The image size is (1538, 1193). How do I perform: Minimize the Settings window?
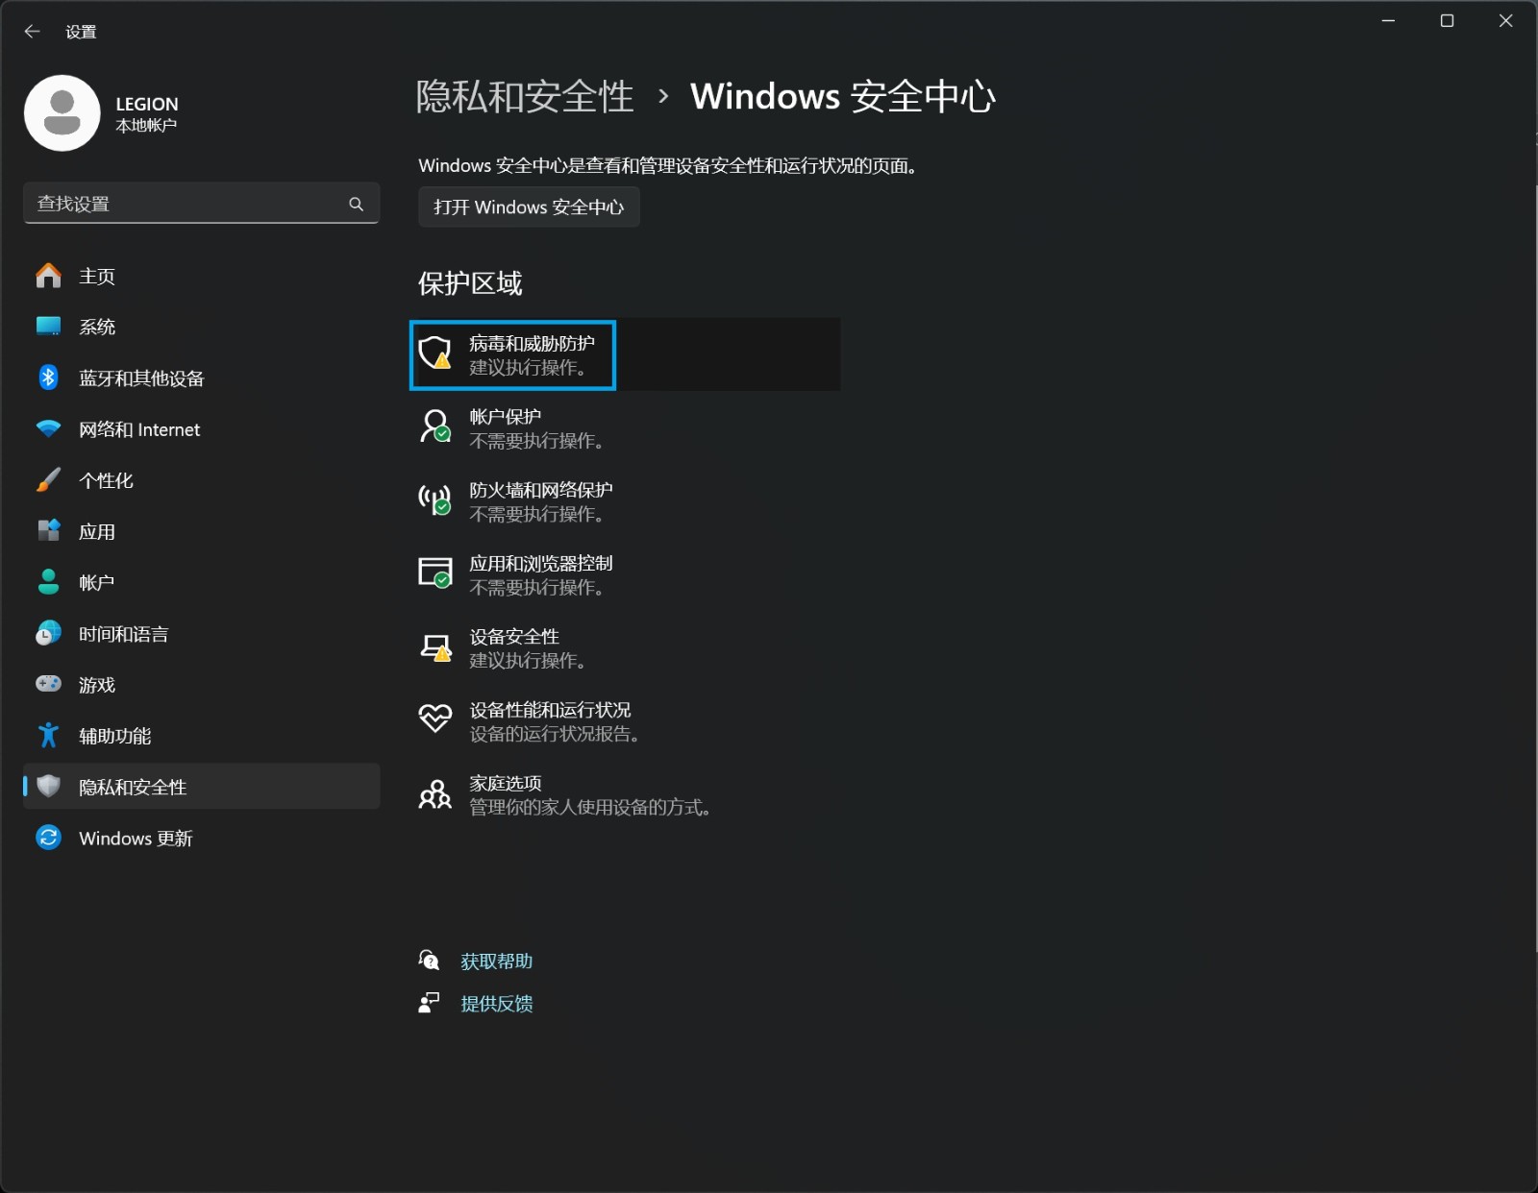pos(1388,21)
